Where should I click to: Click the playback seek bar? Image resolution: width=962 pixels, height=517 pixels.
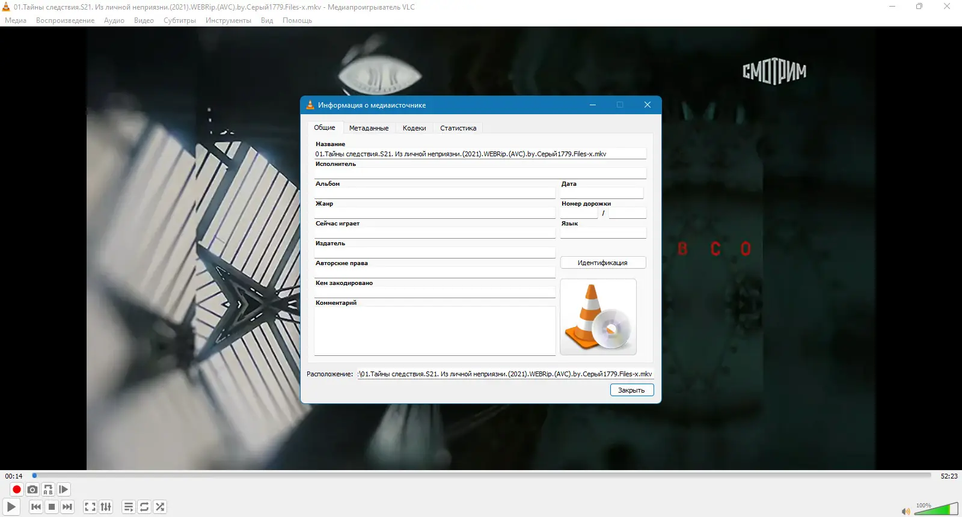click(x=481, y=476)
